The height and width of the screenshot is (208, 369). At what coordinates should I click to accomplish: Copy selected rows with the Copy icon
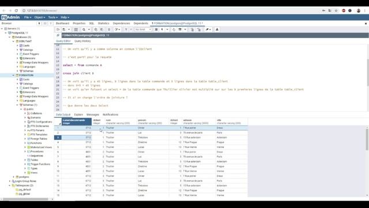point(96,29)
